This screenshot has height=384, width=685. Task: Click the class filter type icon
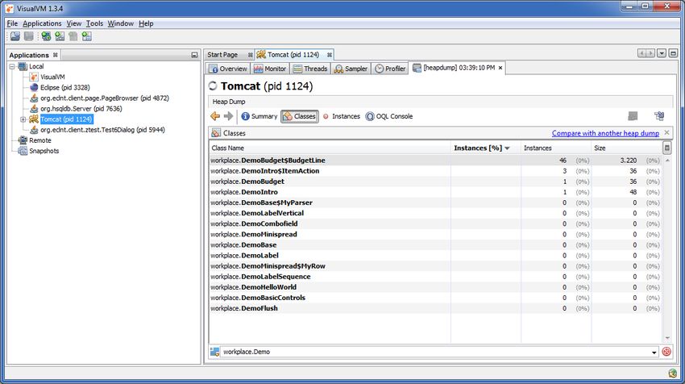(x=214, y=352)
